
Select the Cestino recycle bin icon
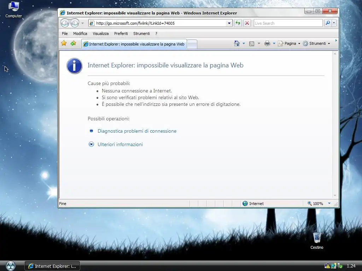tap(317, 241)
